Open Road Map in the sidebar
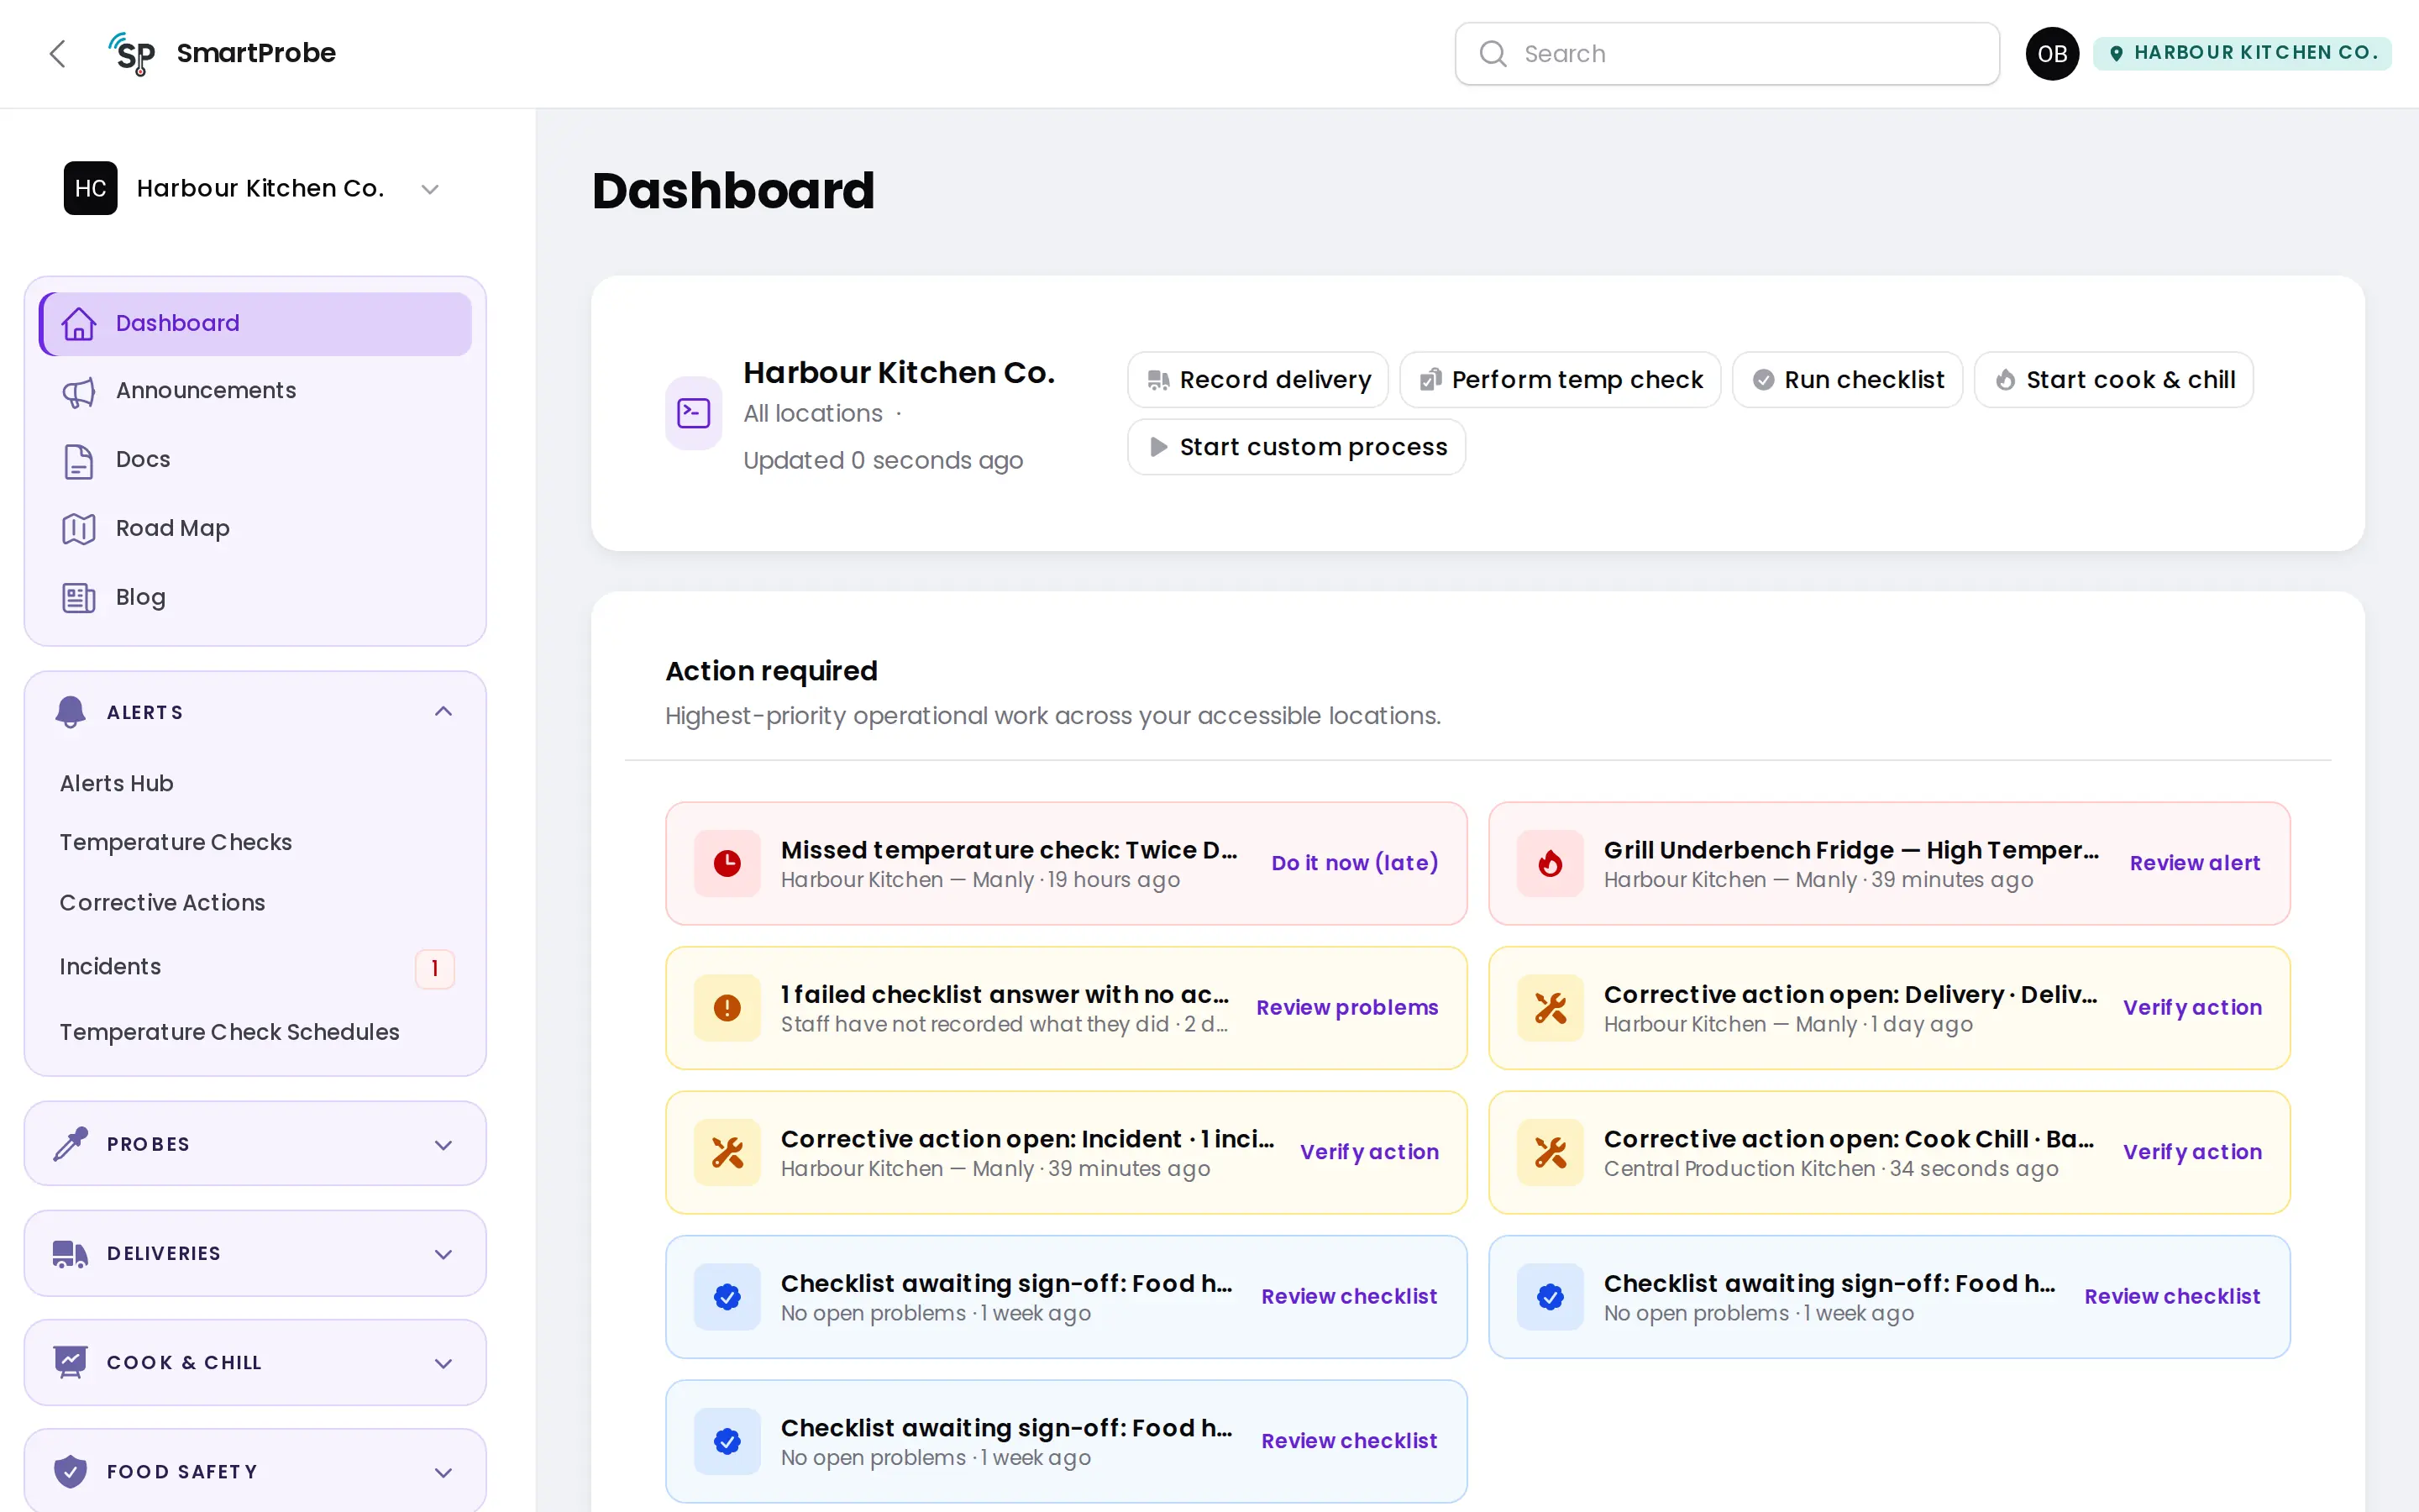The image size is (2419, 1512). point(254,528)
